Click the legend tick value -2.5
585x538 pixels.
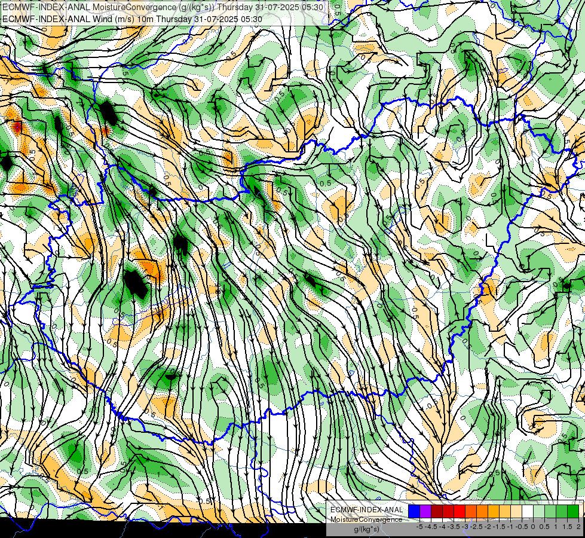tap(476, 527)
